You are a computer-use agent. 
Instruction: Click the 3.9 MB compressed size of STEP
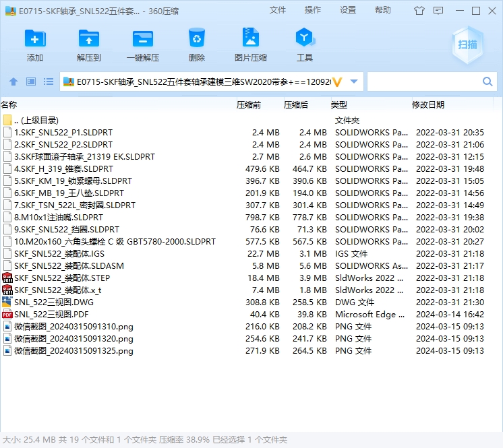[313, 278]
